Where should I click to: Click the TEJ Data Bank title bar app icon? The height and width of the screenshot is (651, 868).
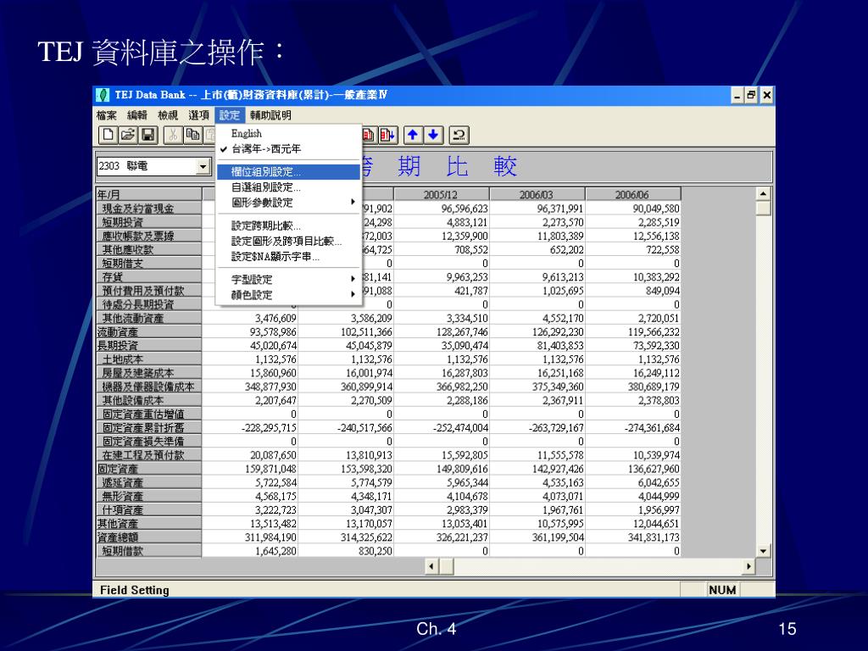point(103,95)
